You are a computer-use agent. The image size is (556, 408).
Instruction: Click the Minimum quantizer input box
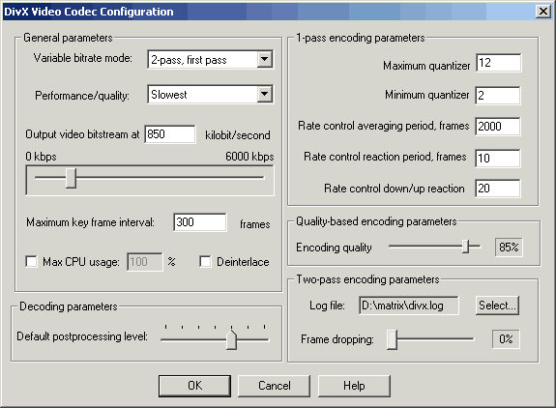pos(498,95)
